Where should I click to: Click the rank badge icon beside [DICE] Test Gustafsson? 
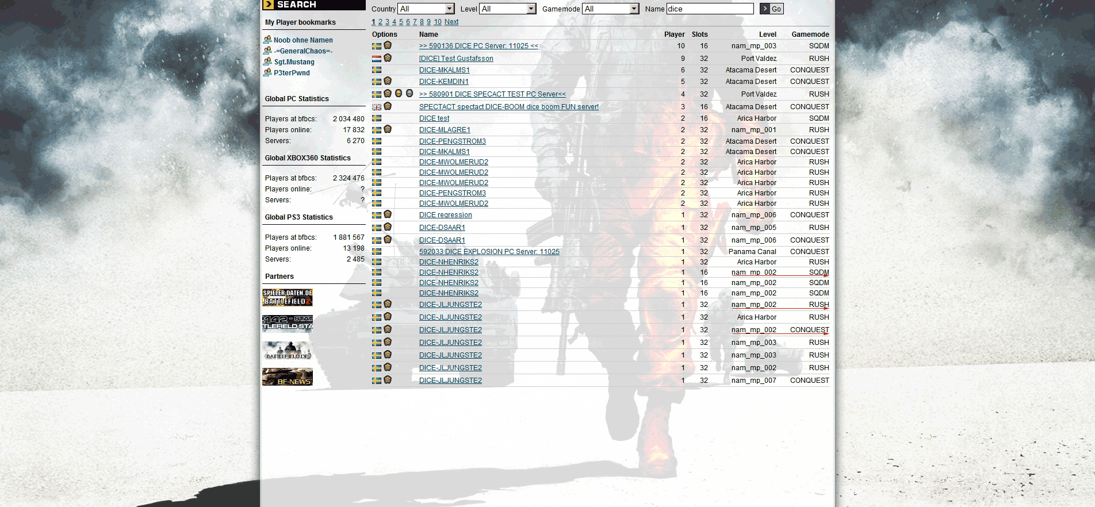tap(388, 58)
